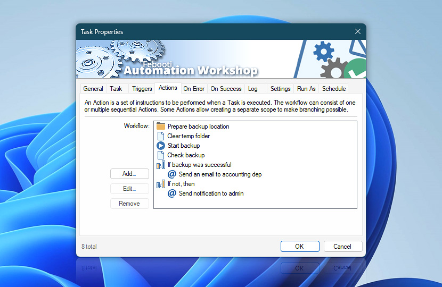Image resolution: width=442 pixels, height=287 pixels.
Task: Switch to the On Error tab
Action: (x=194, y=89)
